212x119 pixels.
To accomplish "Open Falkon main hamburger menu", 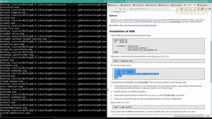I will coord(210,9).
